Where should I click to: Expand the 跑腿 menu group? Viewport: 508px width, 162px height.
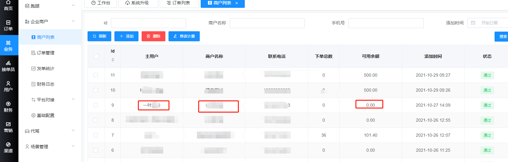point(50,6)
